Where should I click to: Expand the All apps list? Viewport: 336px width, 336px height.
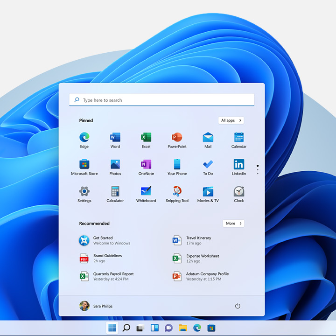[231, 120]
